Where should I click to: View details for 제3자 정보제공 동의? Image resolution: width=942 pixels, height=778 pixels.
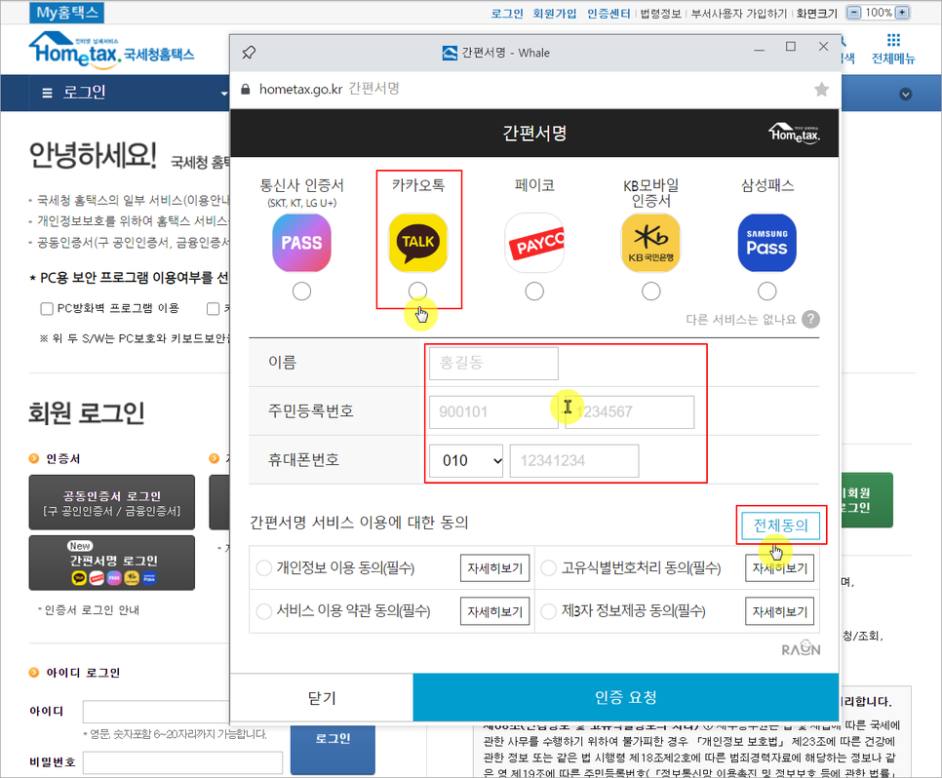click(780, 611)
